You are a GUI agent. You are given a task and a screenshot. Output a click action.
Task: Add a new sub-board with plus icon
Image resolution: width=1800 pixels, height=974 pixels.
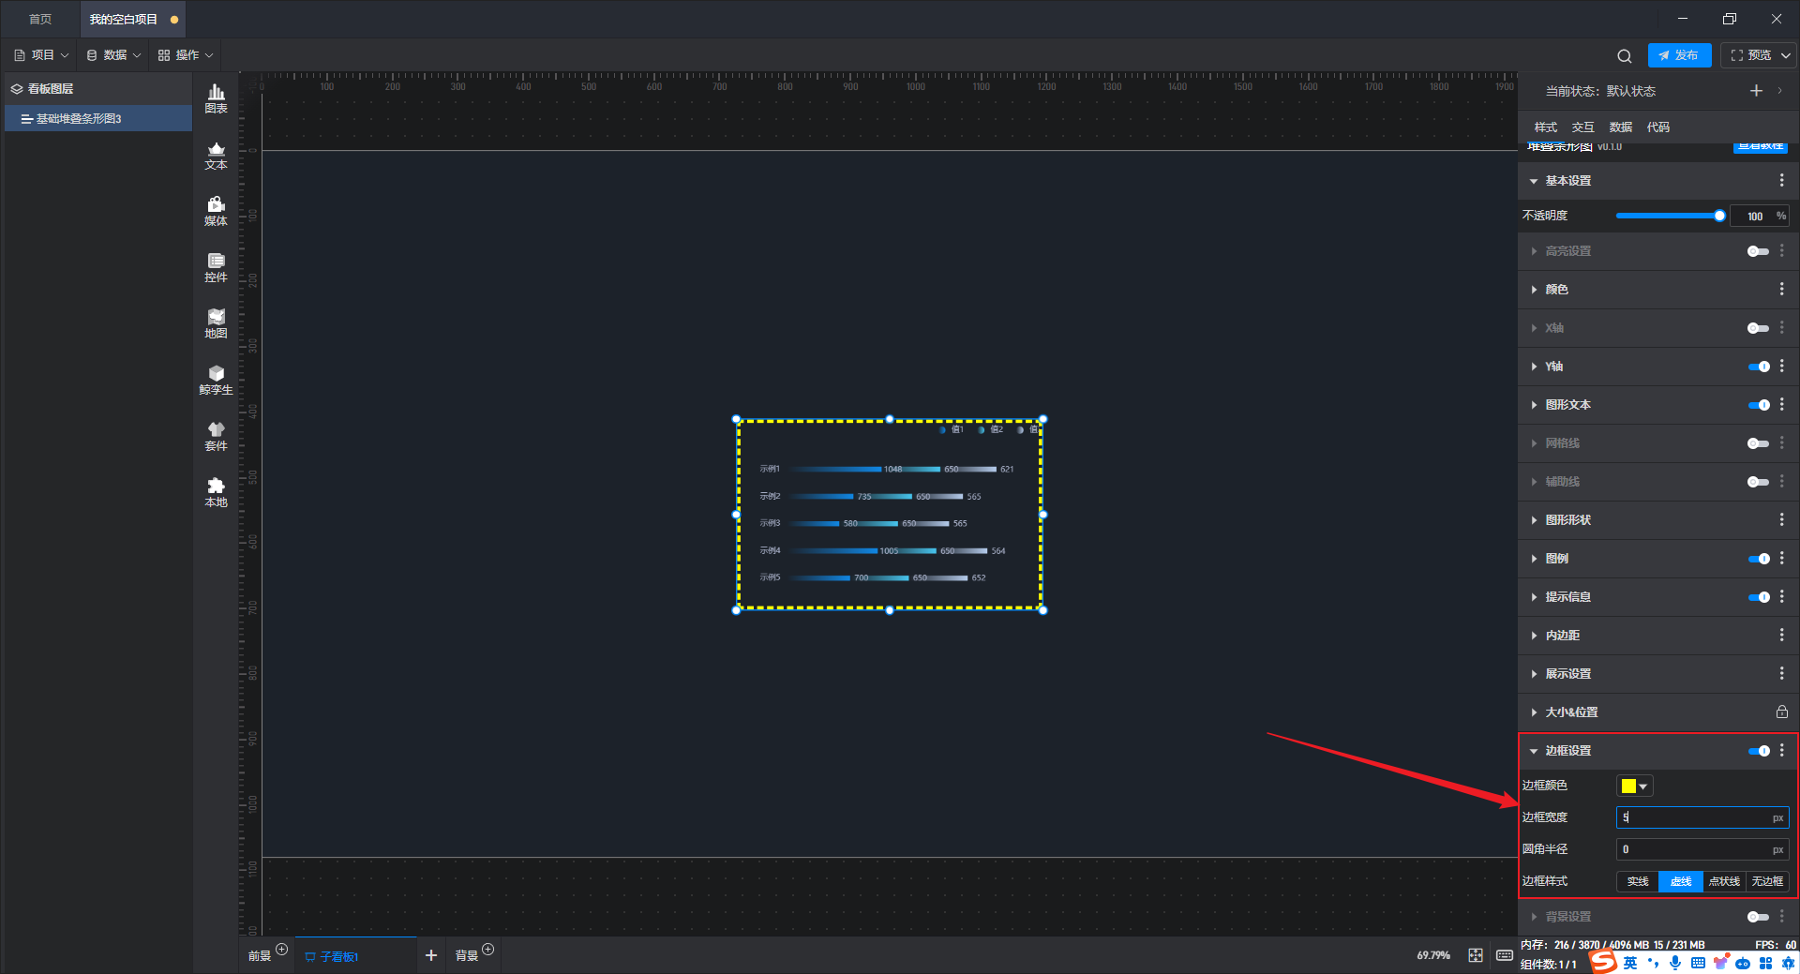[431, 955]
